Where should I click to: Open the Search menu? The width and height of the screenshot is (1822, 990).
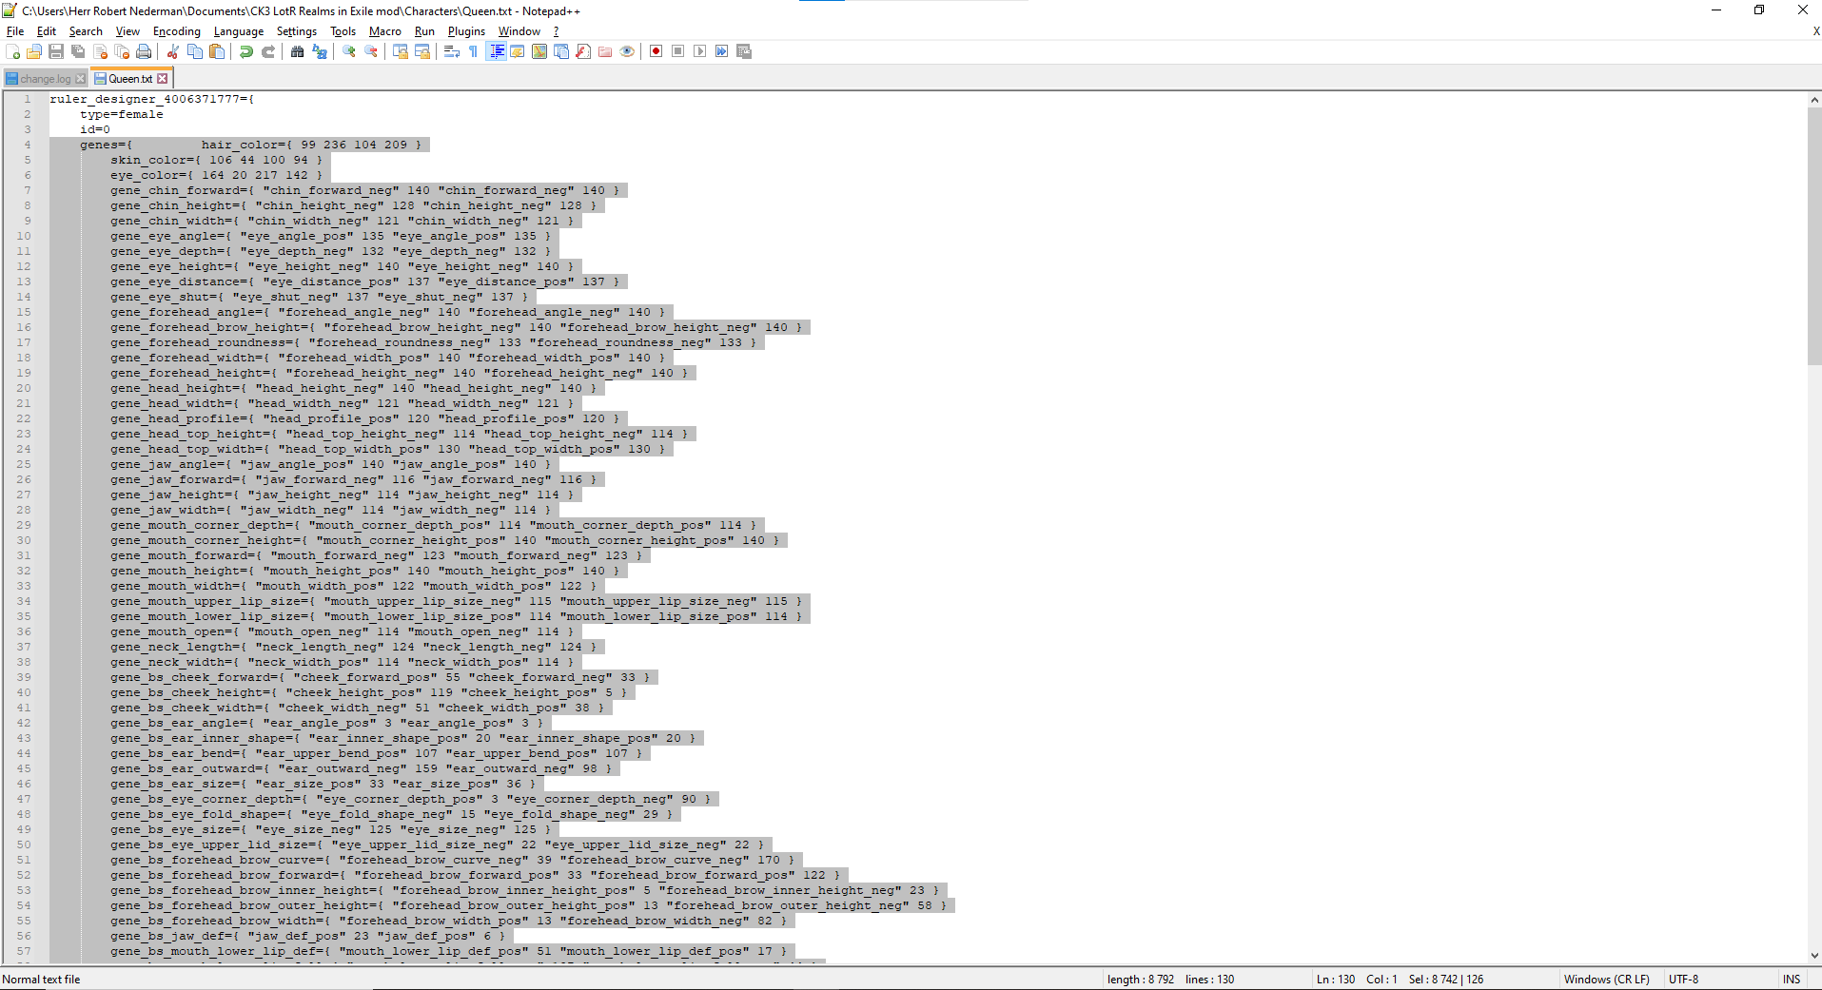(x=86, y=31)
